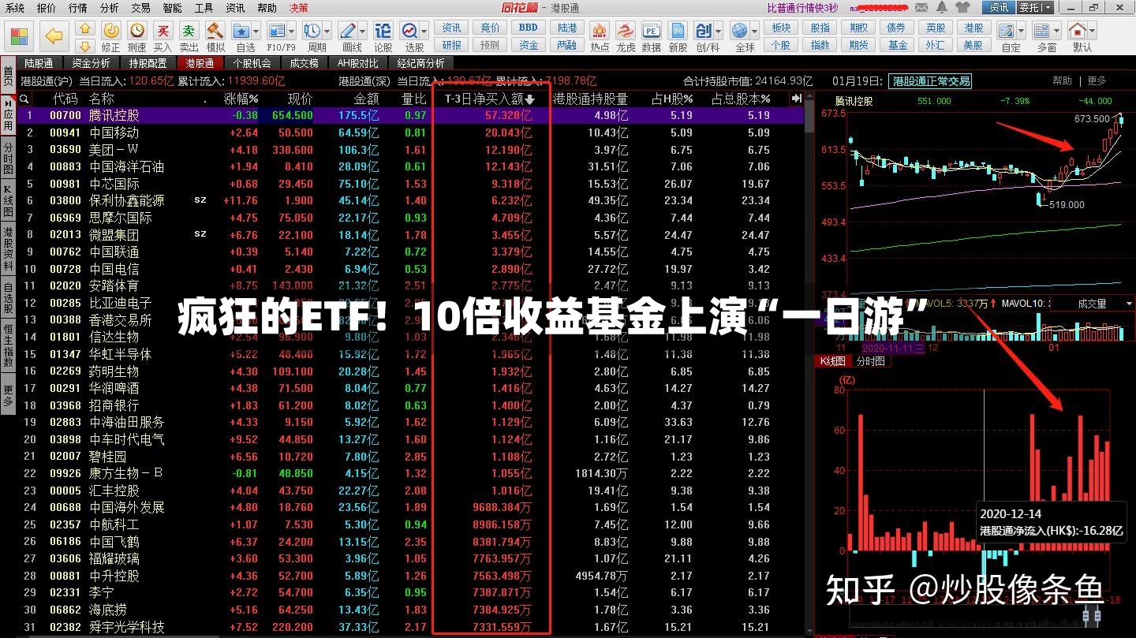Click the down arrow page icon in toolbar

[85, 46]
